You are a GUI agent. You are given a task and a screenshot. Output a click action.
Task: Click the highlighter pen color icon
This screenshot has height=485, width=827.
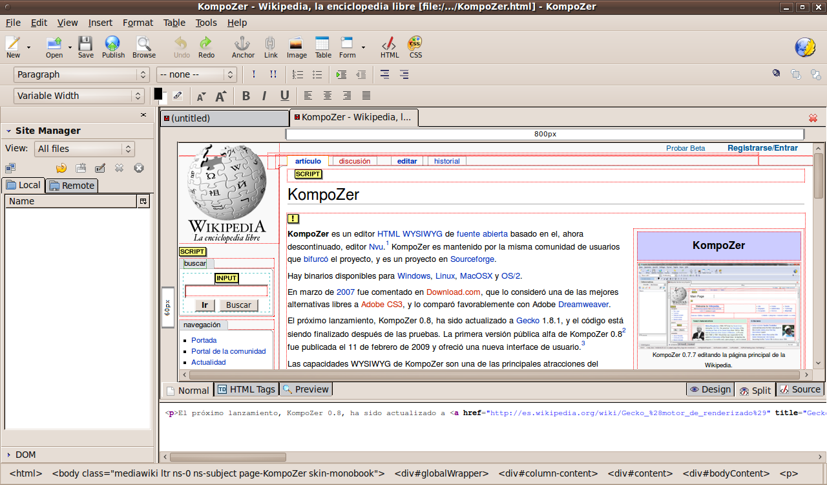pyautogui.click(x=178, y=96)
